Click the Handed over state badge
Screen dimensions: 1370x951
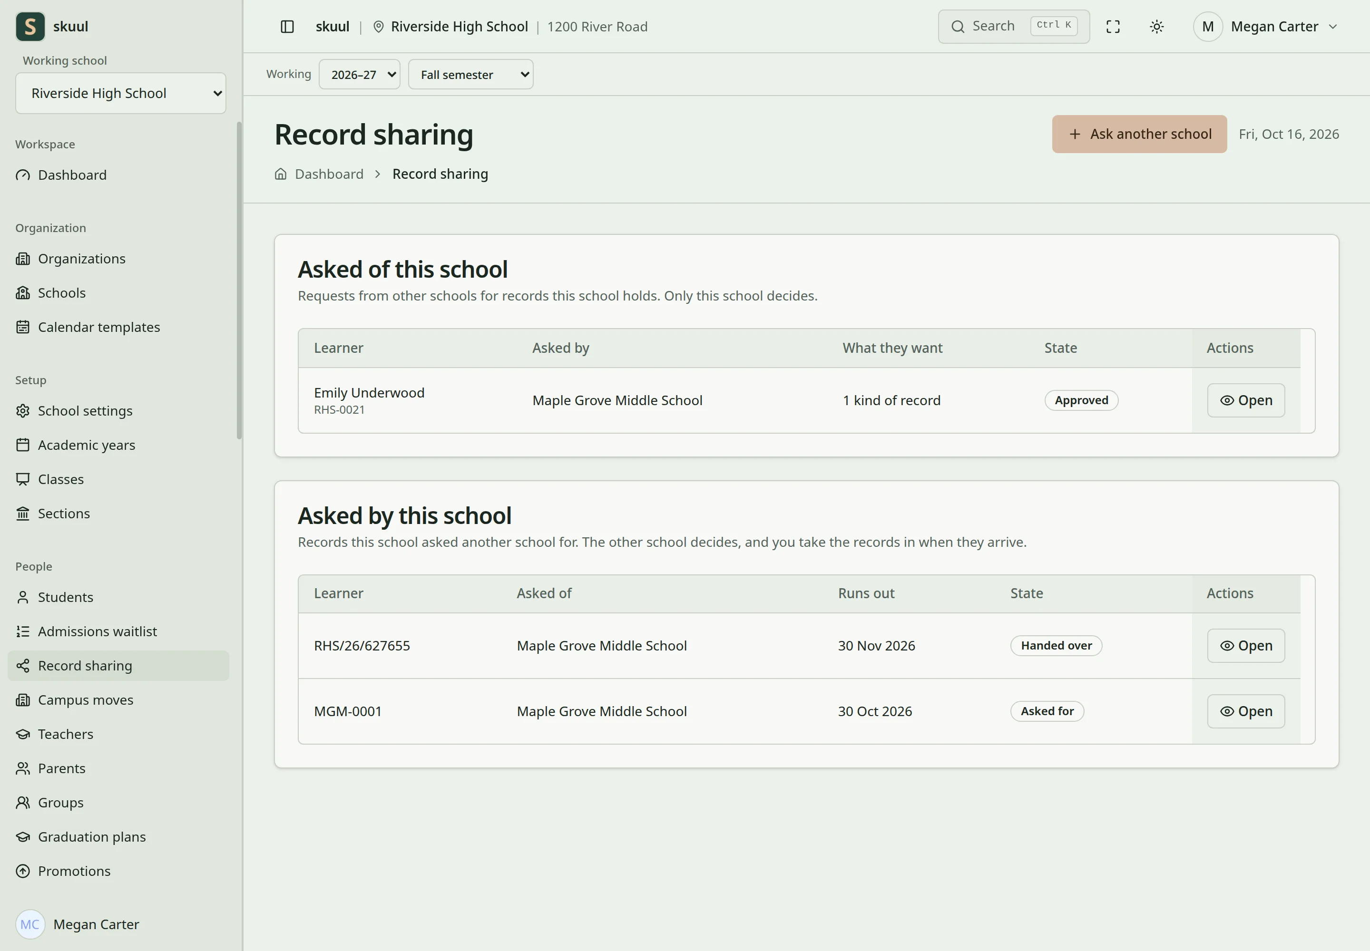(x=1057, y=646)
